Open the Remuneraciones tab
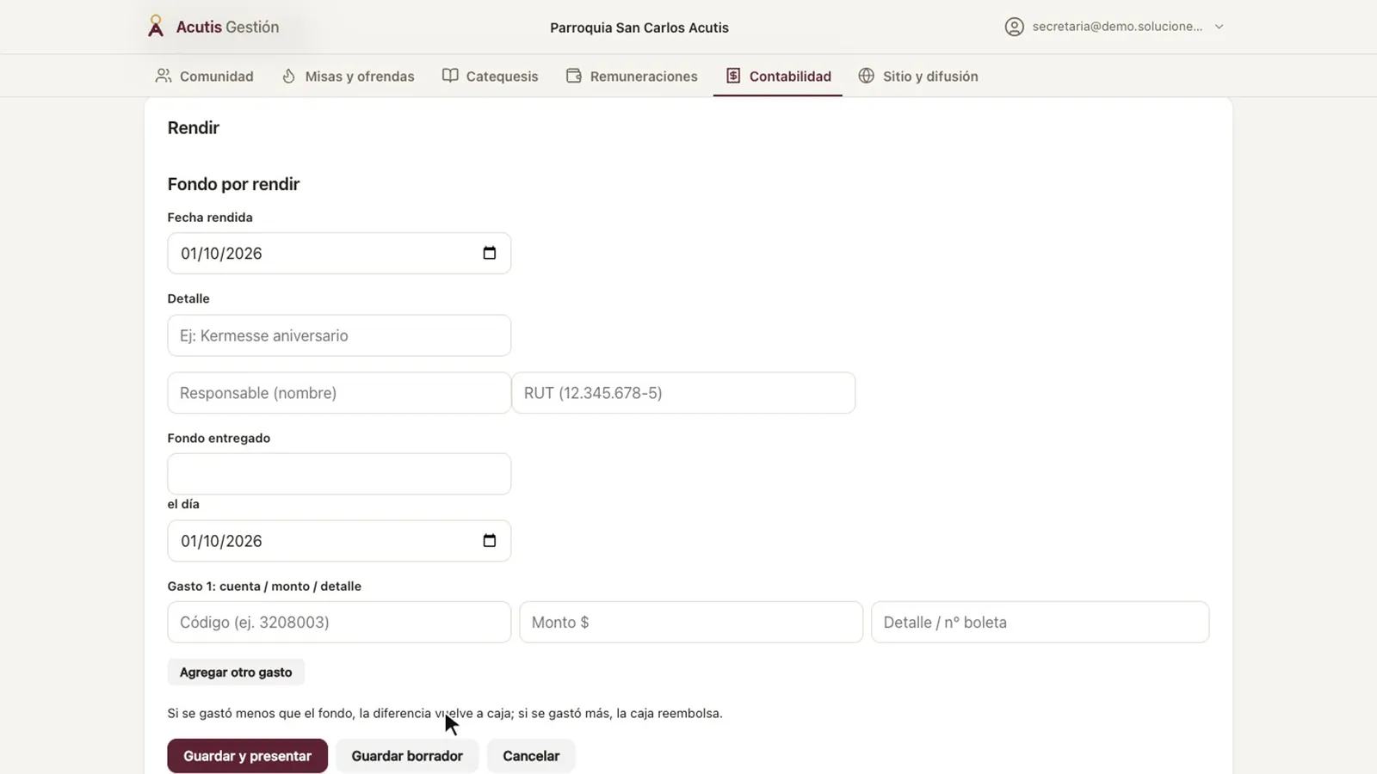1377x774 pixels. click(632, 76)
